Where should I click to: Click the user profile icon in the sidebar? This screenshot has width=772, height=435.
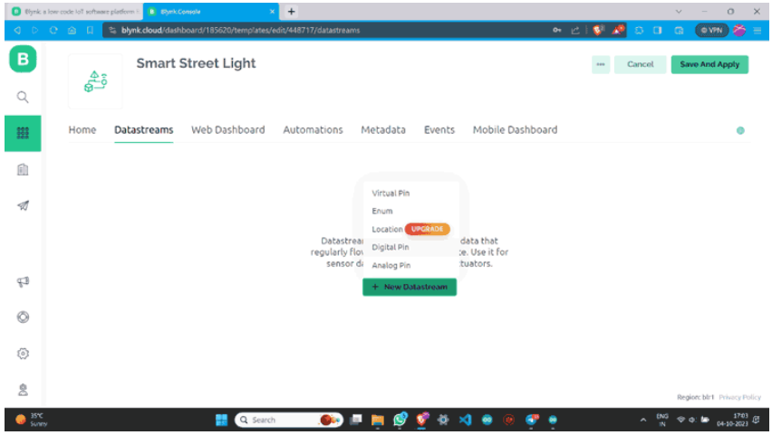tap(23, 390)
